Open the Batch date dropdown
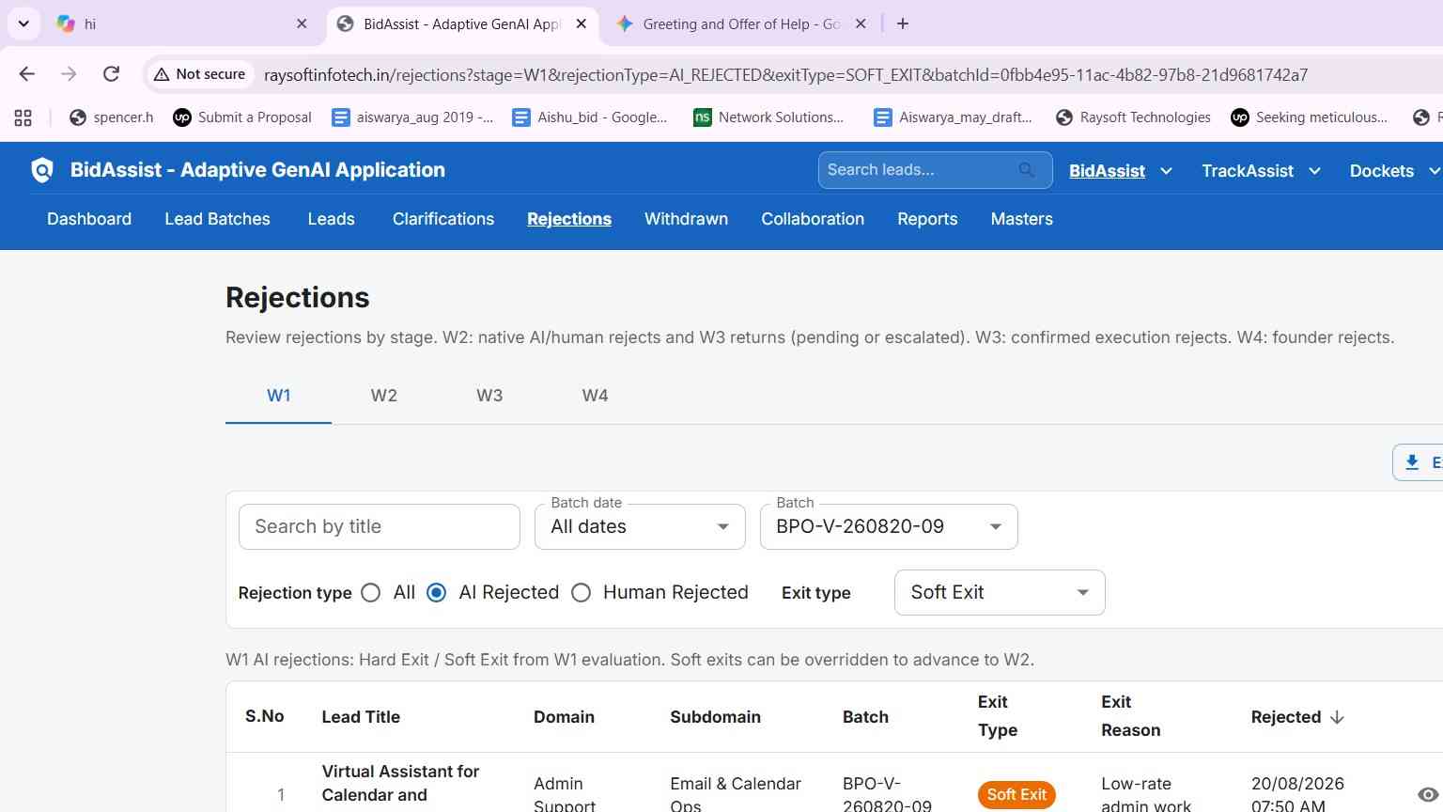Image resolution: width=1443 pixels, height=812 pixels. (640, 527)
